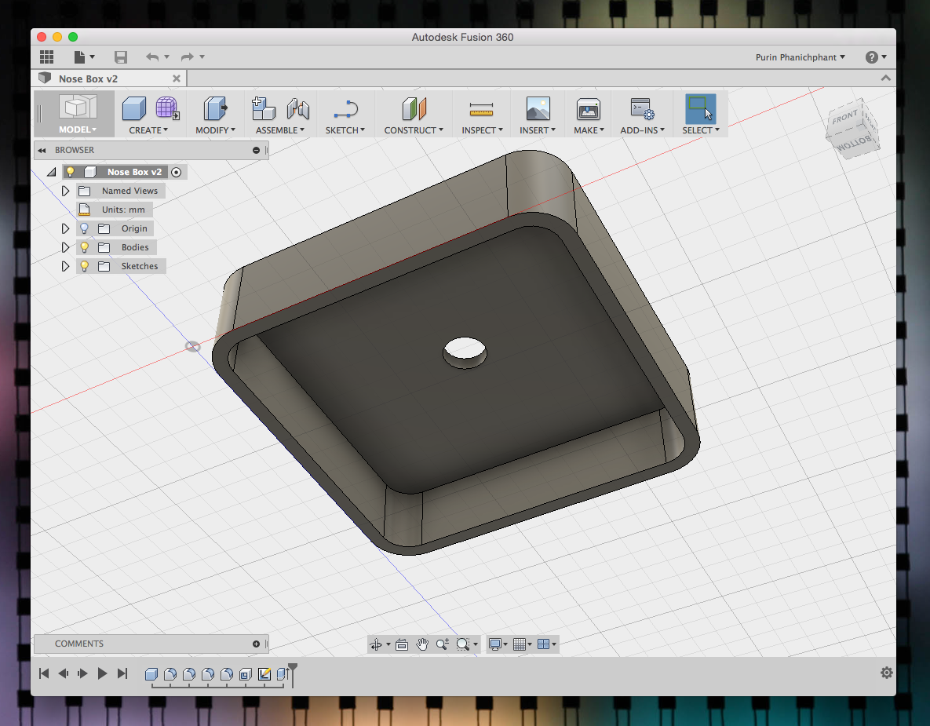Click the Measure icon above Inspect
The image size is (930, 726).
click(x=481, y=109)
